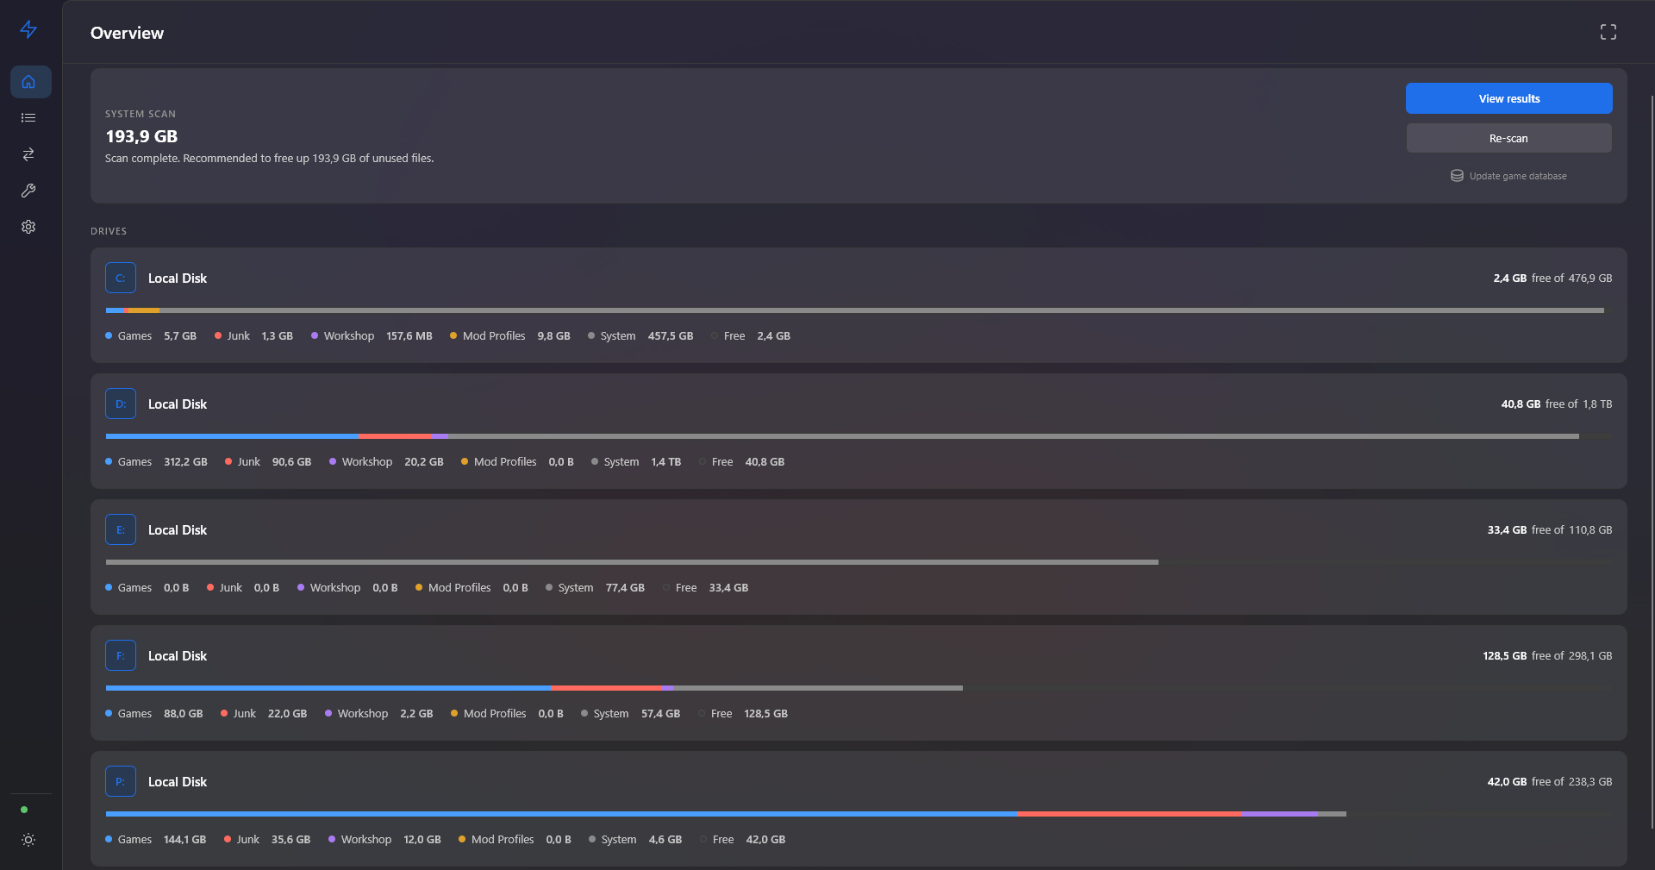The width and height of the screenshot is (1655, 870).
Task: Click the Overview page title
Action: [127, 33]
